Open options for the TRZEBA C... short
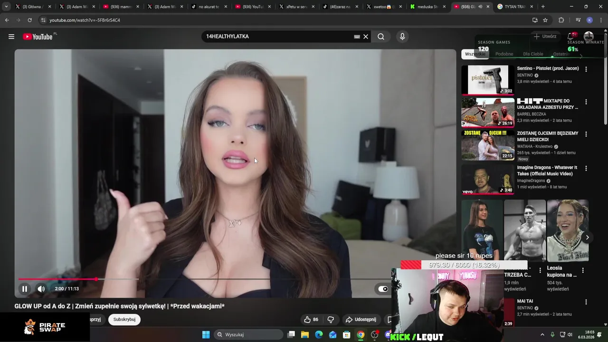 (x=540, y=271)
